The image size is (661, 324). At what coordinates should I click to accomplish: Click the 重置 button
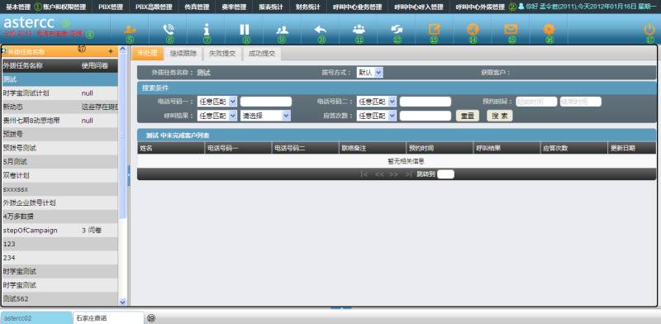tap(468, 116)
